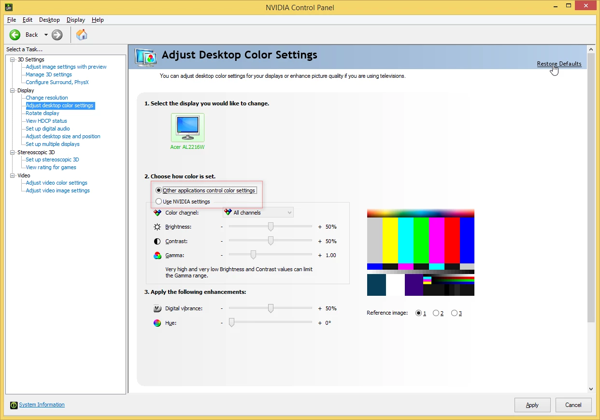Click the Adjust Desktop Color Settings header icon
This screenshot has width=600, height=420.
coord(146,58)
